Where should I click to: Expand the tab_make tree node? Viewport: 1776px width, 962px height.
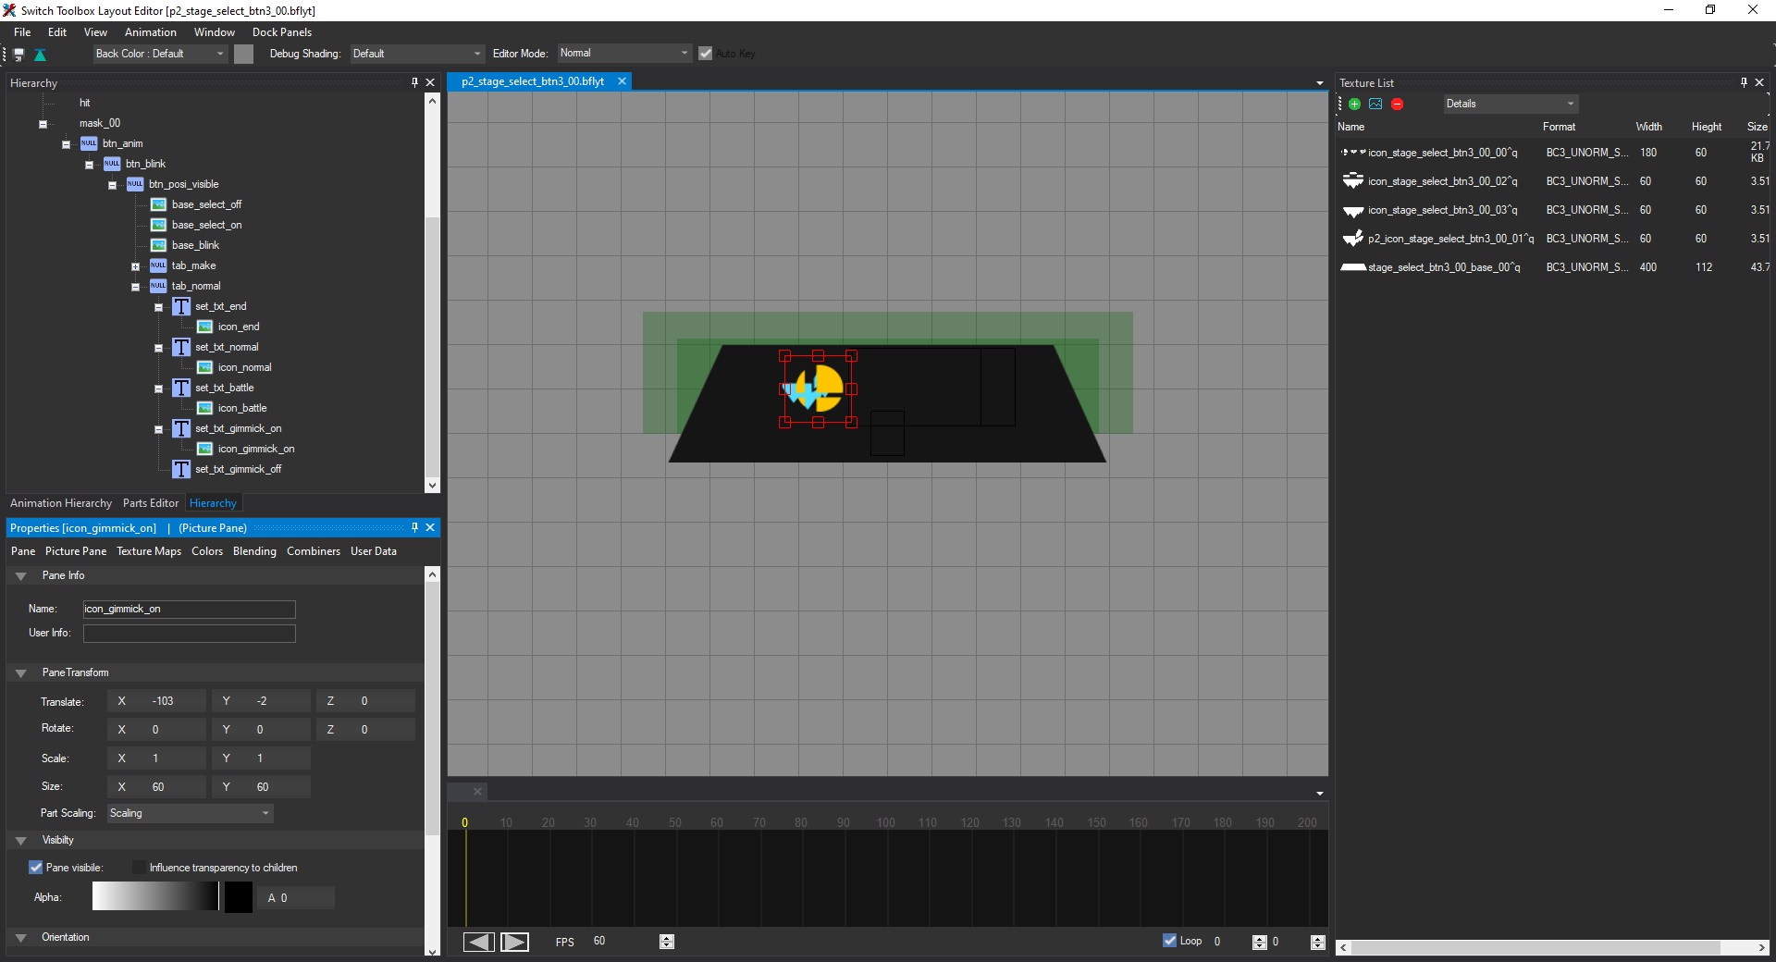[x=135, y=266]
